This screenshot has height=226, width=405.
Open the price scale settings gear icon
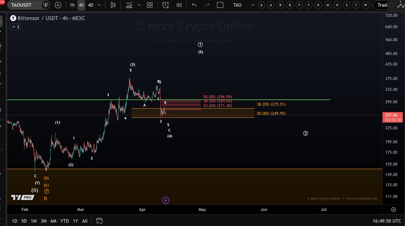coord(394,209)
